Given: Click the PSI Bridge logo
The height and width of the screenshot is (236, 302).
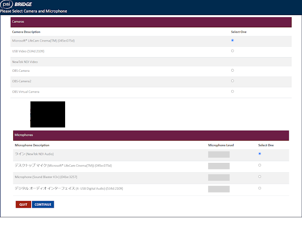Looking at the screenshot, I should [16, 4].
